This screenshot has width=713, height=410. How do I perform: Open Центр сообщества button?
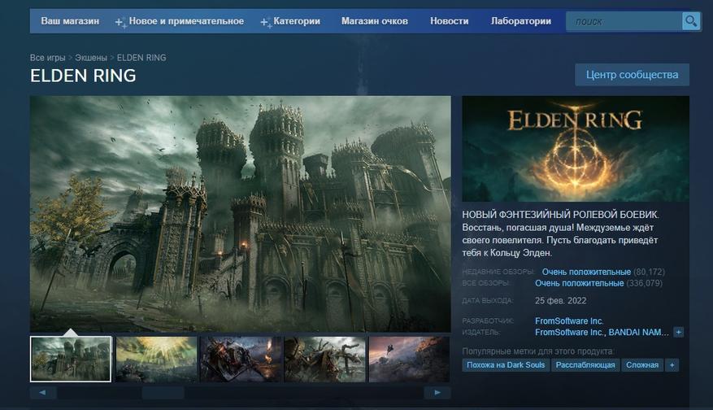coord(632,75)
